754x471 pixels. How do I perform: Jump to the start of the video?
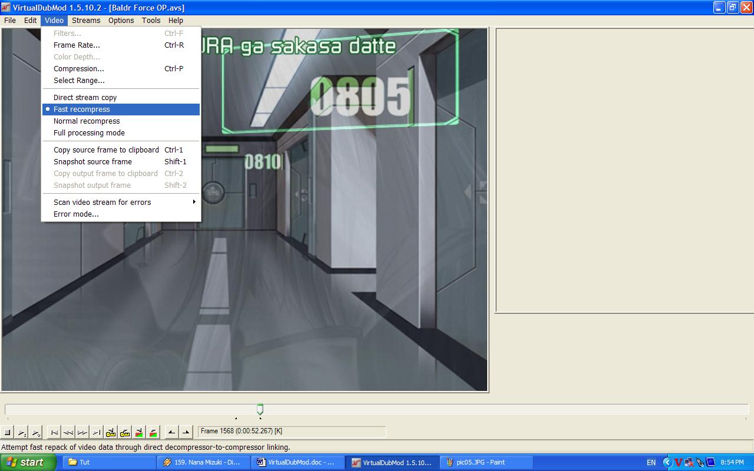54,433
